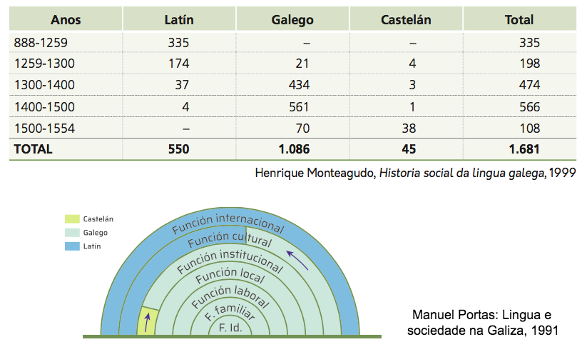The height and width of the screenshot is (357, 587).
Task: Click the Henrique Monteagudo source citation
Action: click(x=415, y=173)
